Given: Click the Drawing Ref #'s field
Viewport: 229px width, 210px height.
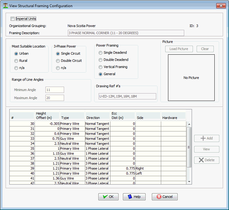Looking at the screenshot, I should [x=127, y=96].
